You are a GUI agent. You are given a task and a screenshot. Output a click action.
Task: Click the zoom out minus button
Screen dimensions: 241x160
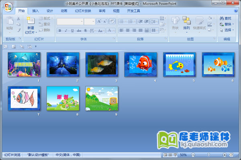coord(193,155)
